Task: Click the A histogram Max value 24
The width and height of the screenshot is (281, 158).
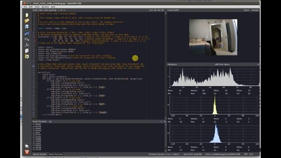Action: tap(203, 122)
